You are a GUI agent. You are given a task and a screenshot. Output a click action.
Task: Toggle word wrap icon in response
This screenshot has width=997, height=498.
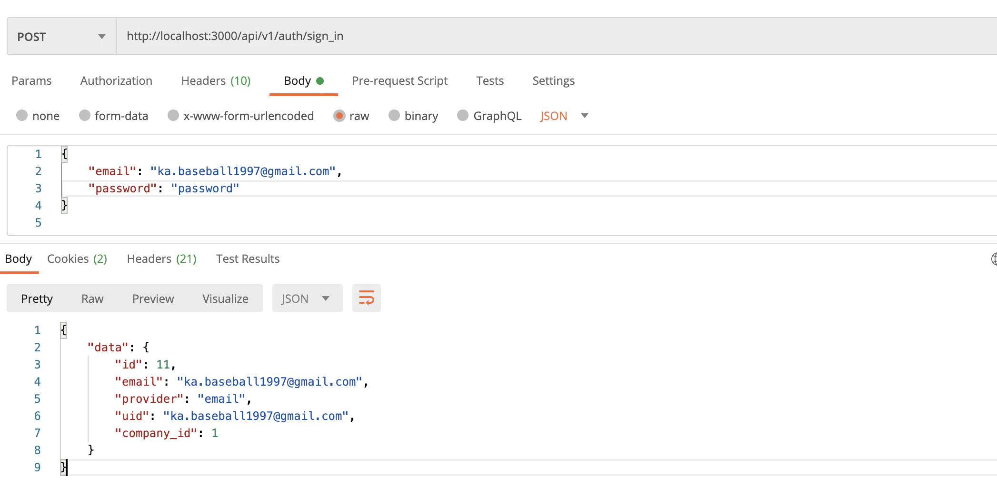pyautogui.click(x=366, y=298)
